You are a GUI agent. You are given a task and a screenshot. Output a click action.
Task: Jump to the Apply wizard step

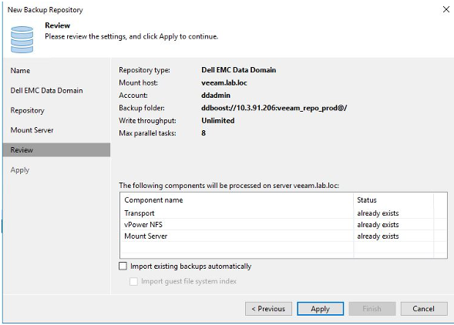pos(20,170)
